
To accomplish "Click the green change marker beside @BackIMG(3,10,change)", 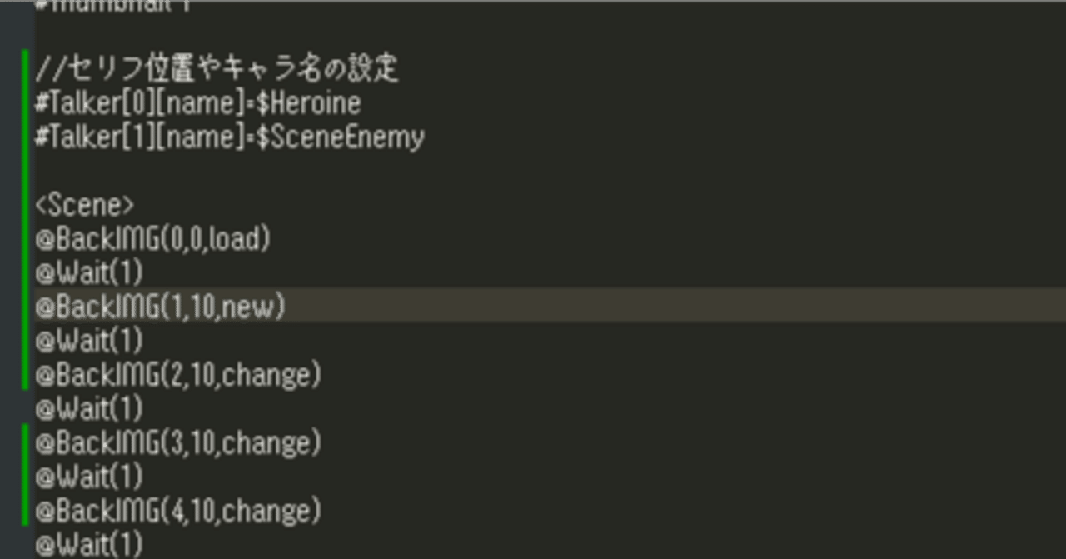I will [26, 443].
